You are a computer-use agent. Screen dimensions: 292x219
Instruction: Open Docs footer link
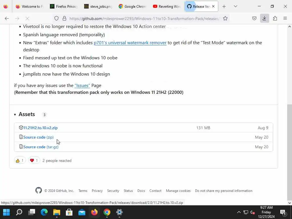pos(141,191)
